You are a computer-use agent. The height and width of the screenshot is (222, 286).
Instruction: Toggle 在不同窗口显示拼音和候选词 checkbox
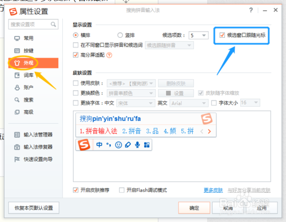coord(76,45)
